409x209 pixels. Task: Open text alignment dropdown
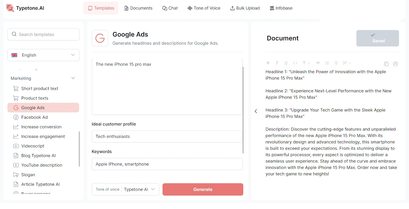347,63
